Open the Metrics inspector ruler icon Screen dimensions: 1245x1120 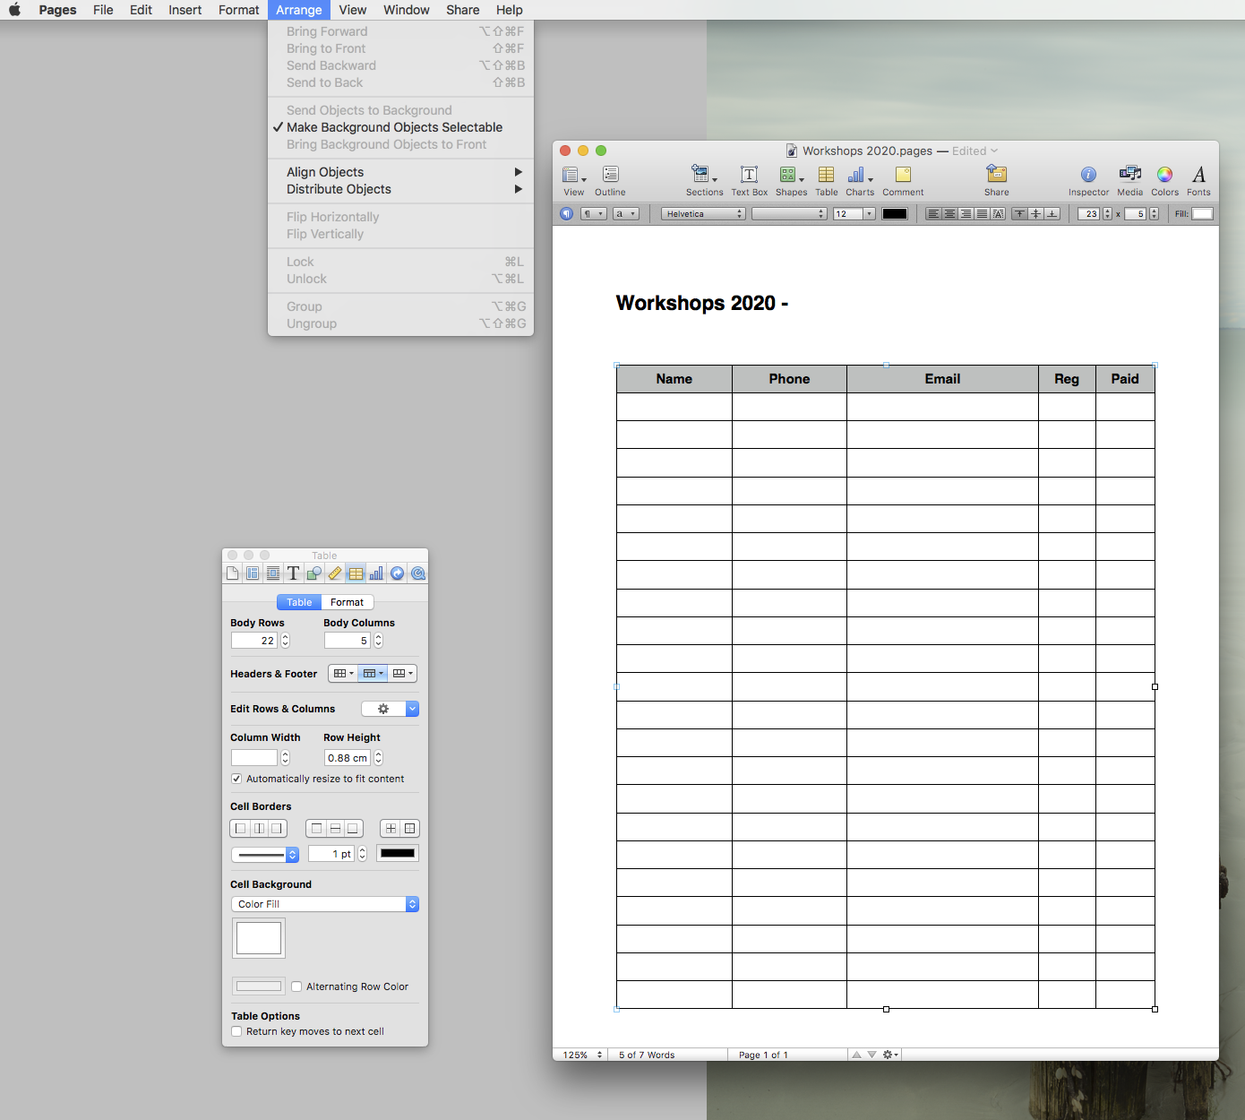tap(335, 573)
